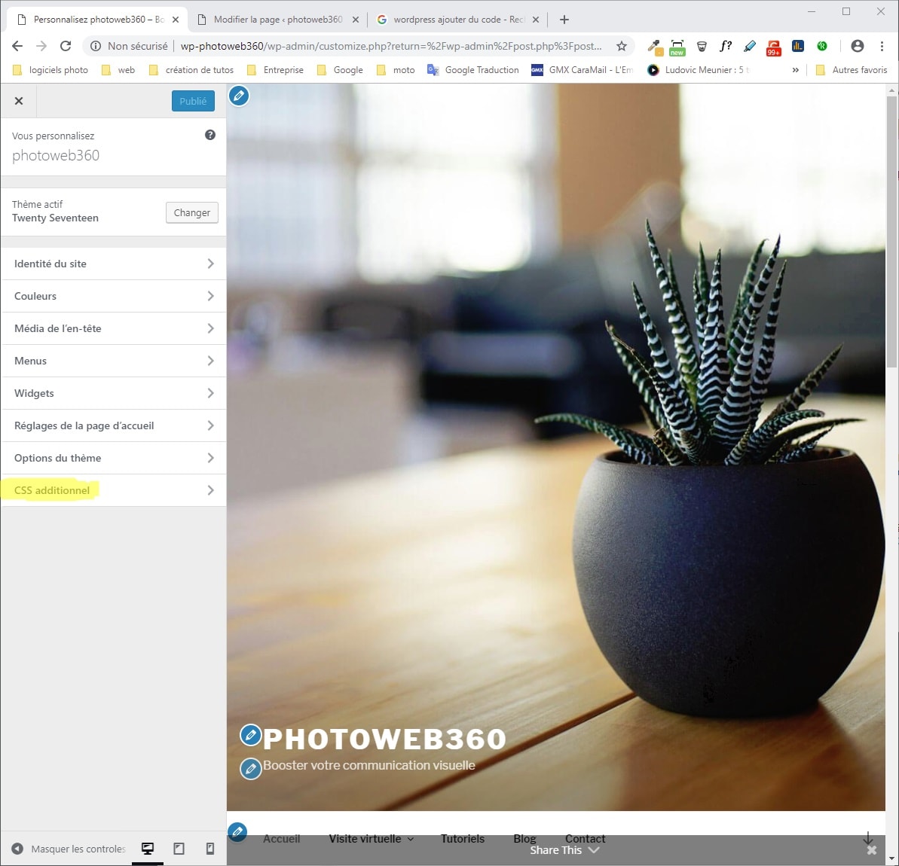Collapse the sidebar with Masquer les controles
Image resolution: width=899 pixels, height=866 pixels.
pos(69,849)
